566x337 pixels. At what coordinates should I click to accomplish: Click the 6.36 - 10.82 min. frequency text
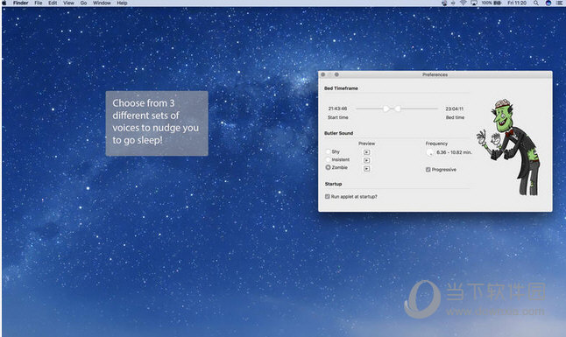click(454, 152)
